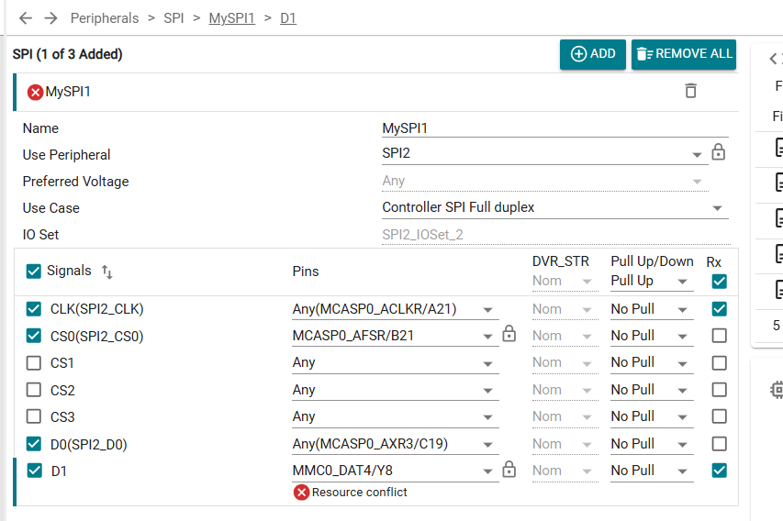Open the D1 Pull Up/Down dropdown
Image resolution: width=783 pixels, height=521 pixels.
pos(652,471)
